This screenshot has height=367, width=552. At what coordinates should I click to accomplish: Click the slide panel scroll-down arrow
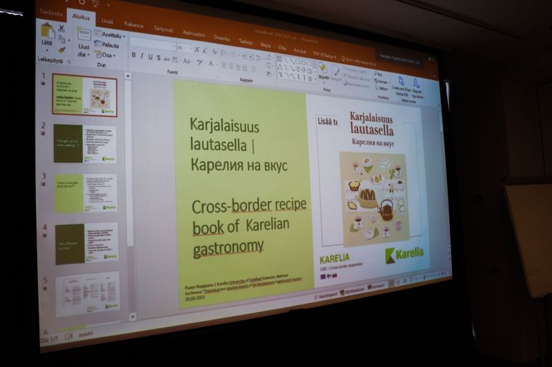point(132,317)
